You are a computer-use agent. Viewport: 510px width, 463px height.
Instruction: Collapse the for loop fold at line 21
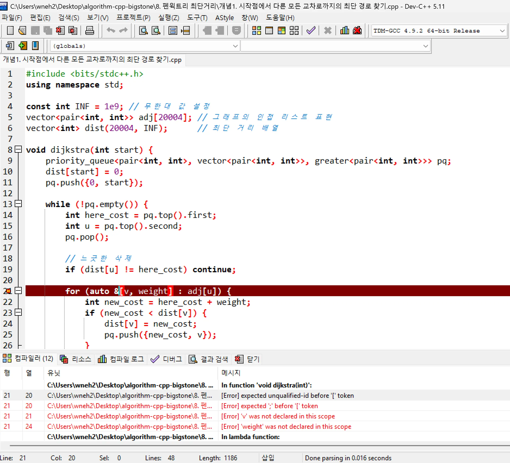18,290
